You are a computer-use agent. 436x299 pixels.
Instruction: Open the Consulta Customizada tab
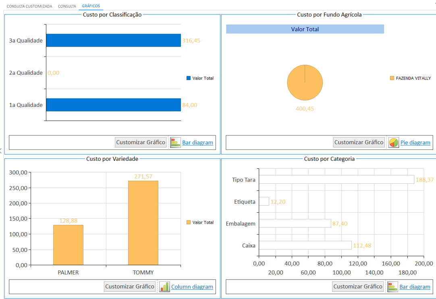pos(29,6)
